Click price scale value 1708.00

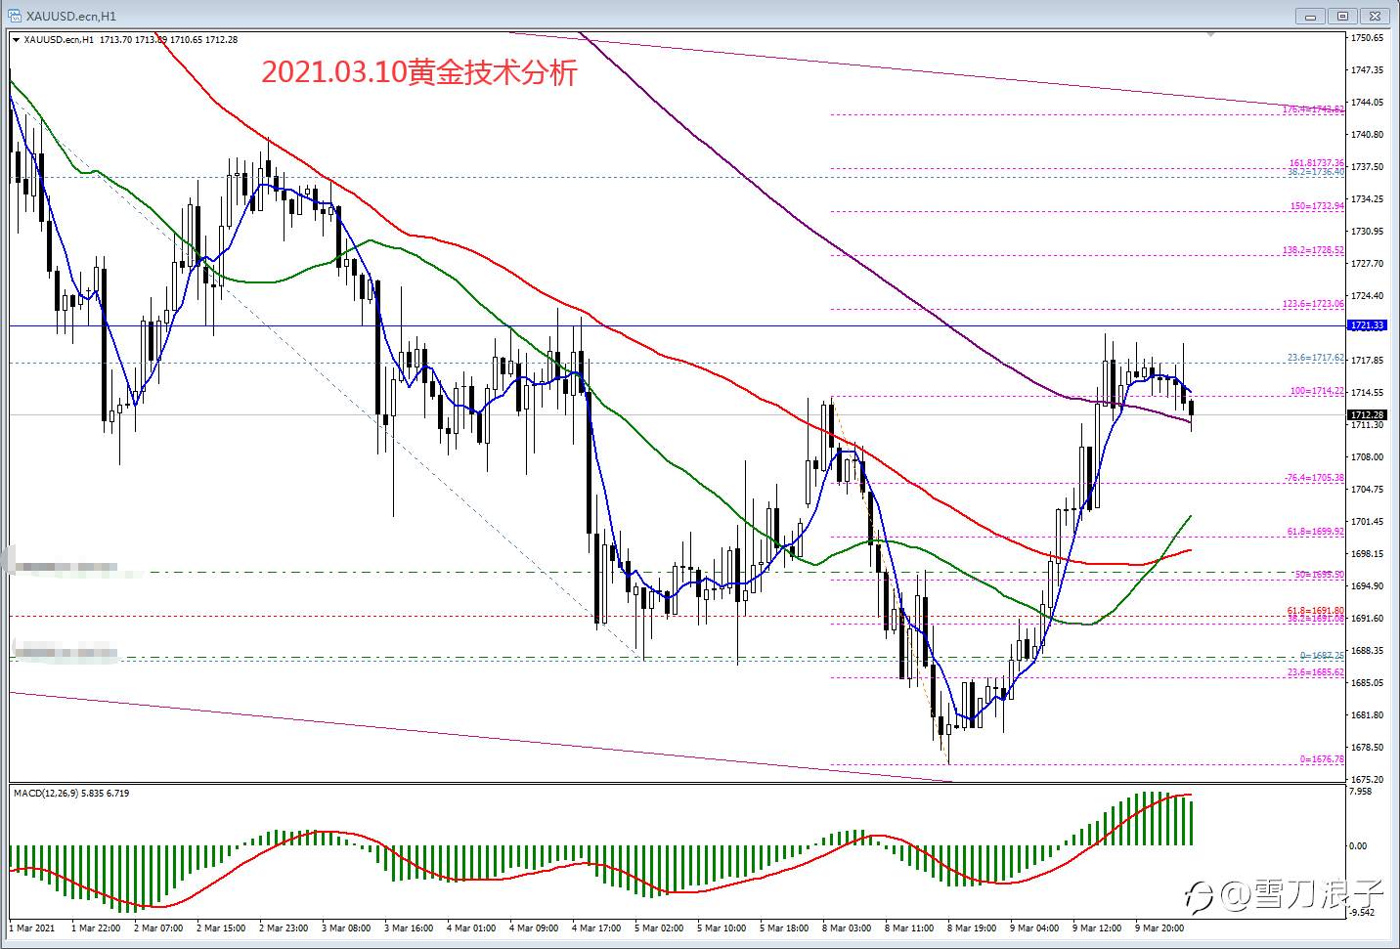click(1367, 457)
